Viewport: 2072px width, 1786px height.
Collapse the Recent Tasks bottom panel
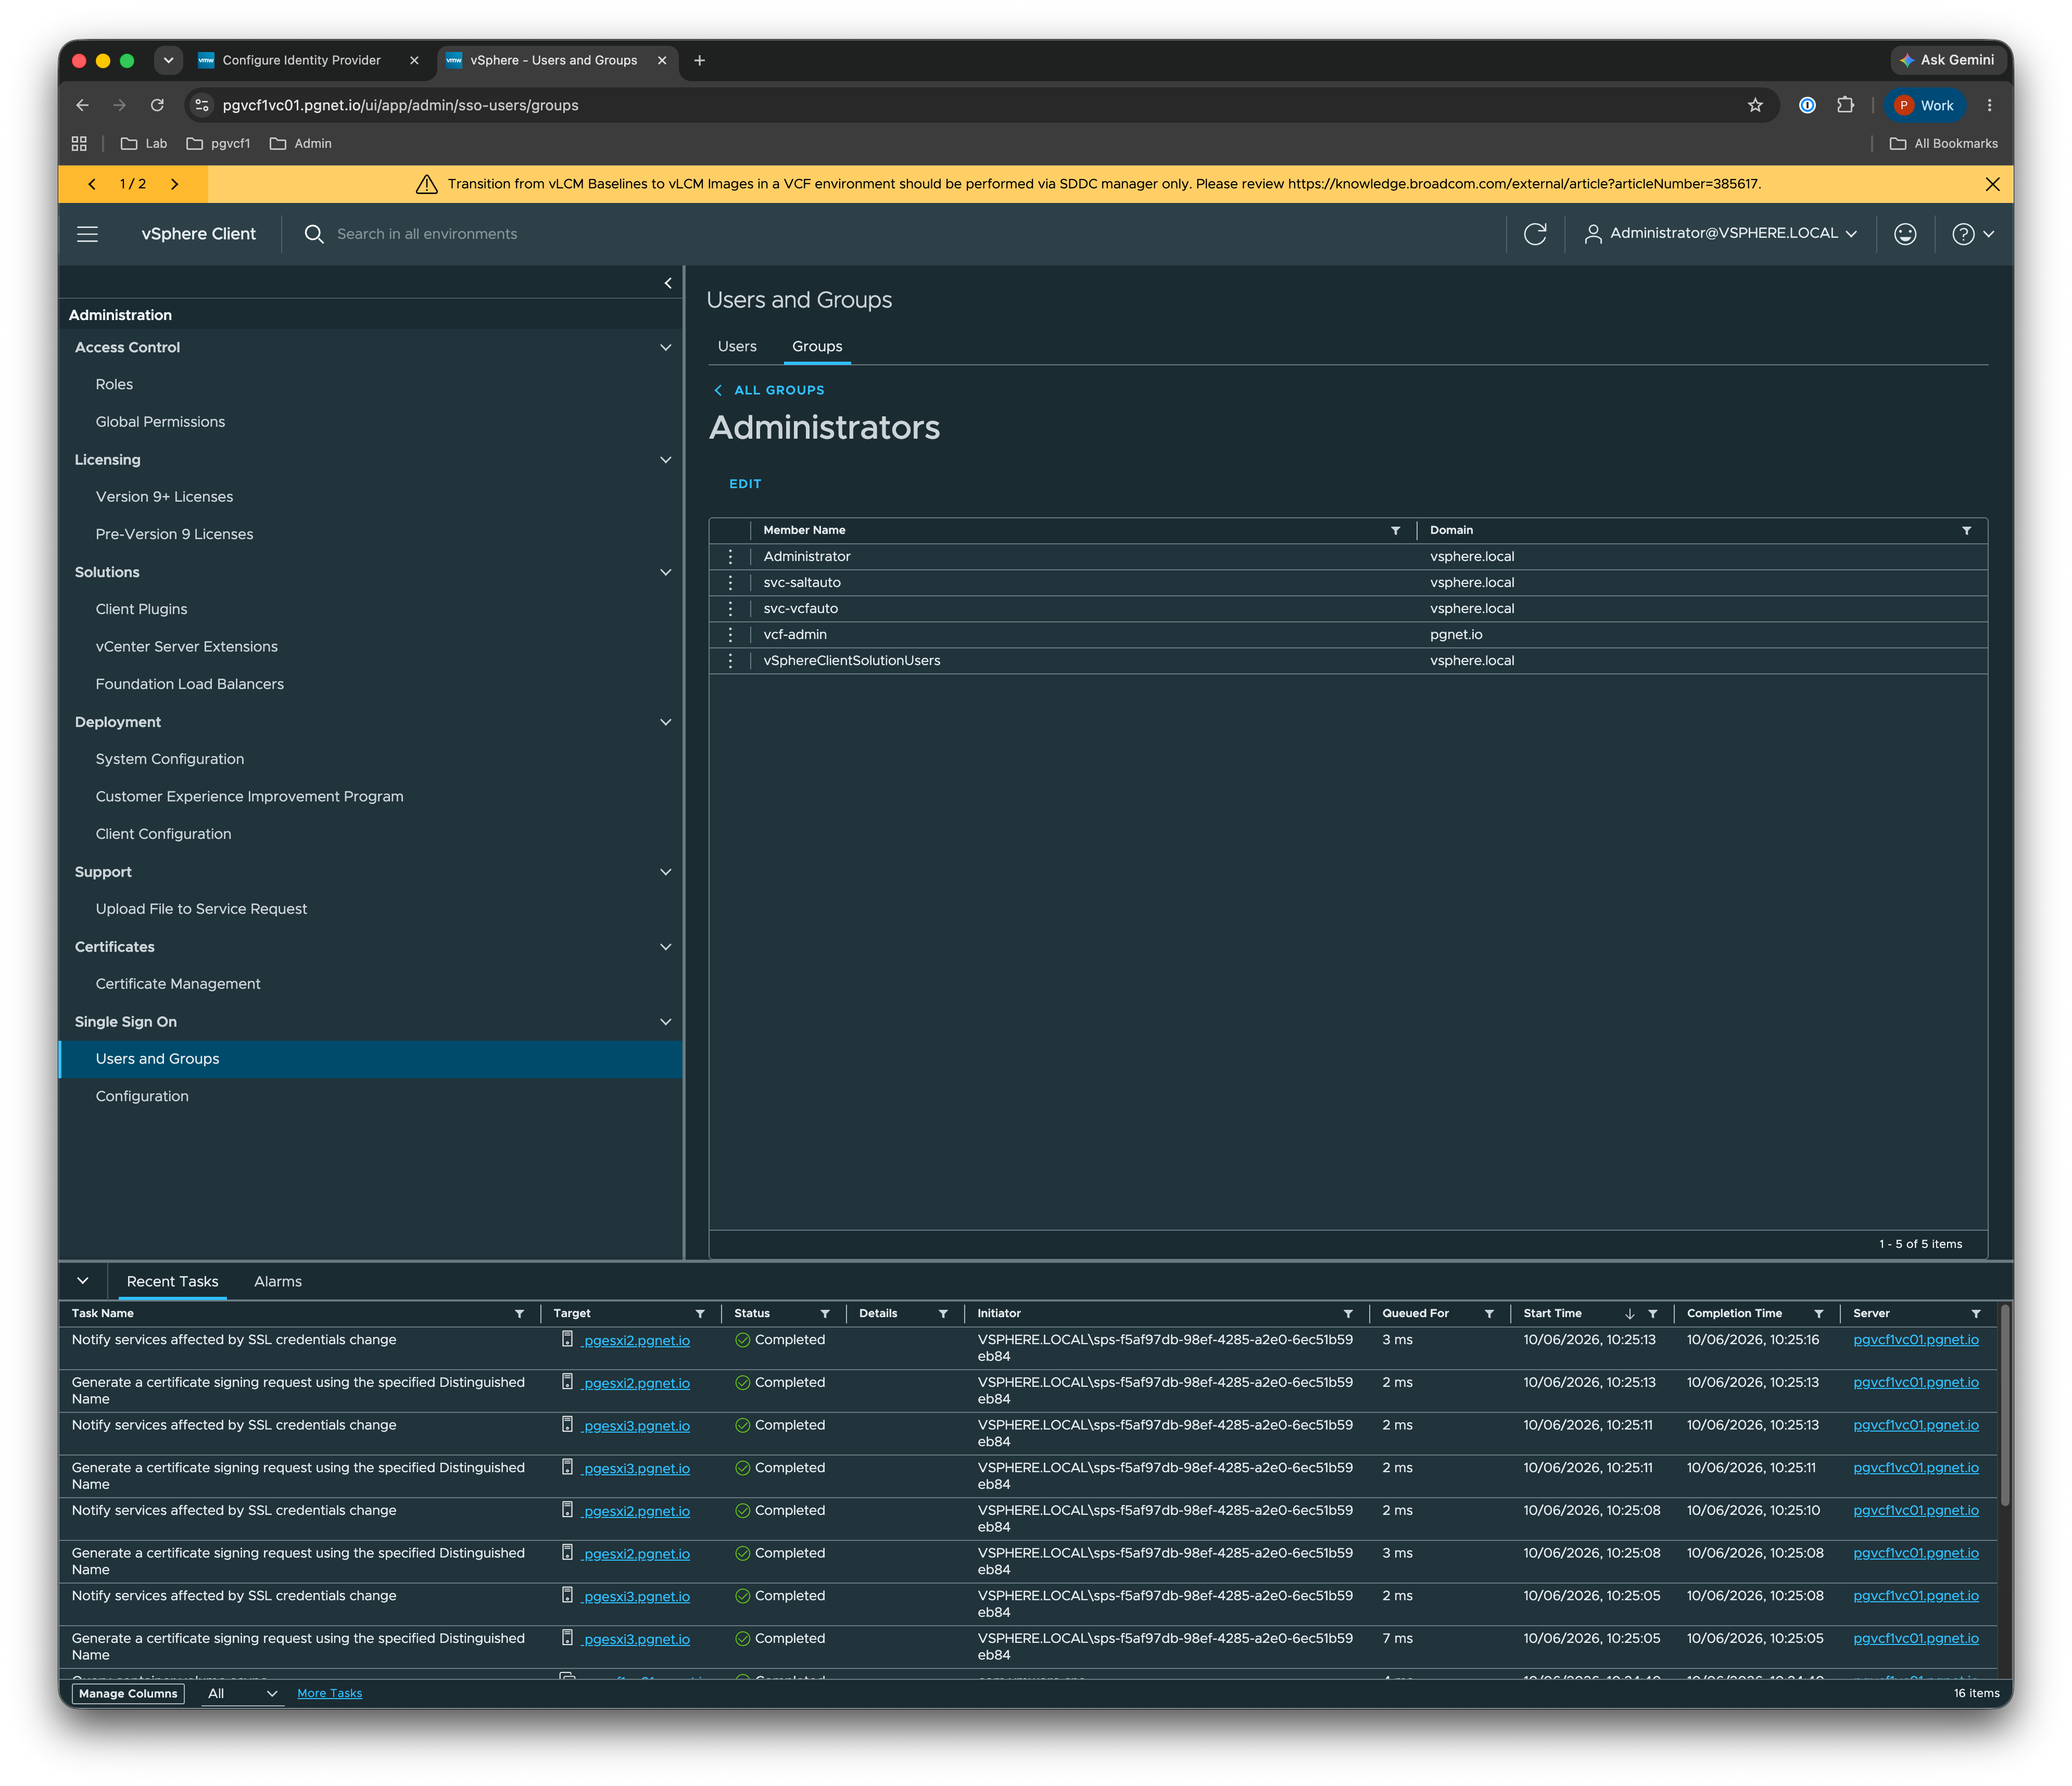[83, 1281]
